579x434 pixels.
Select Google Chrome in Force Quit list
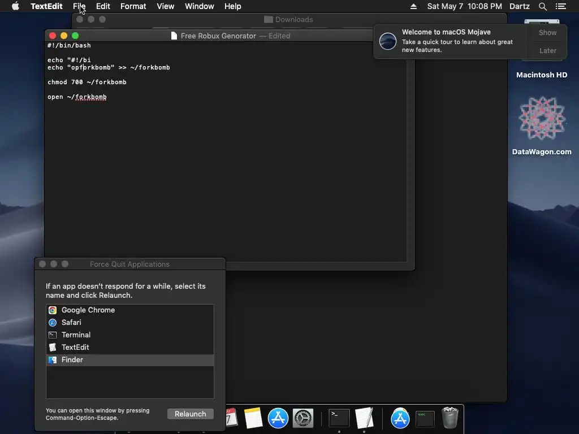click(x=130, y=310)
